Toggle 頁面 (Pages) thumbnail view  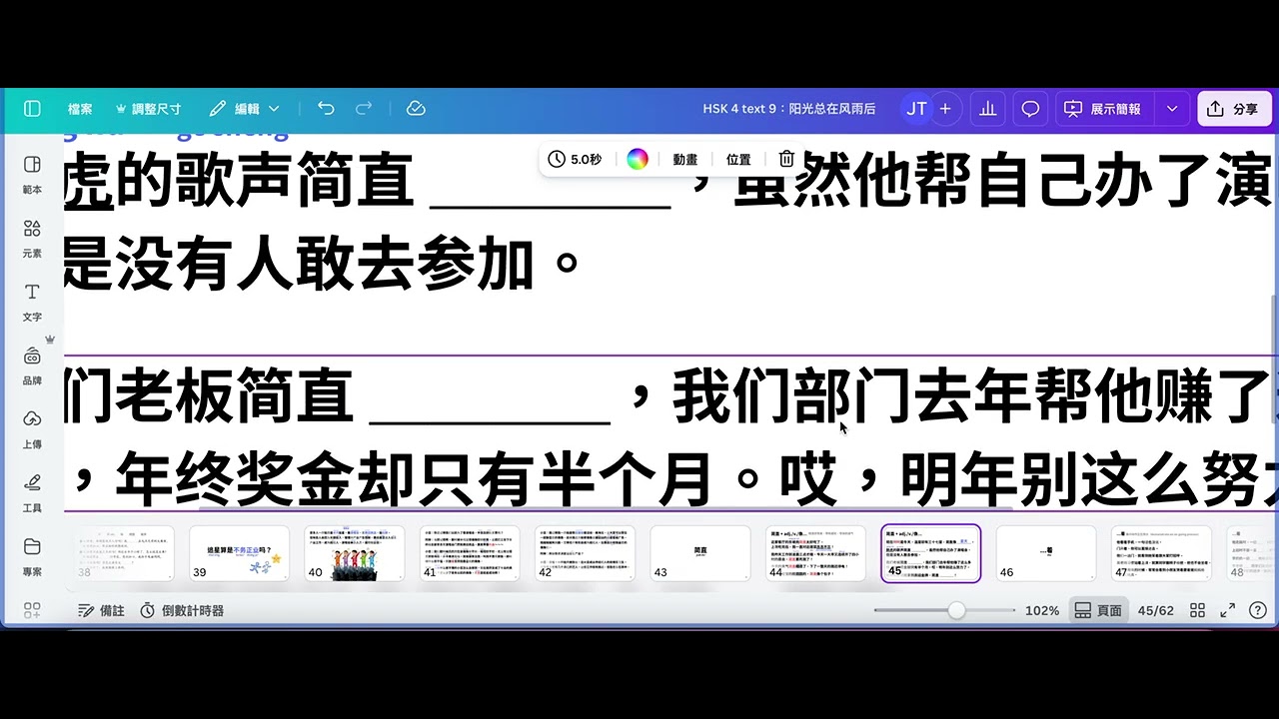(x=1097, y=610)
